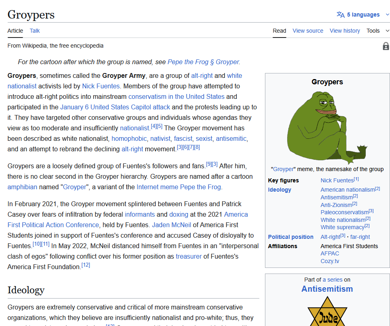Open the View history tab

pos(345,31)
